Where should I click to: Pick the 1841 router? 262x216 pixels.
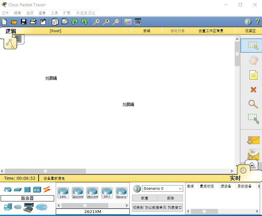pyautogui.click(x=63, y=193)
